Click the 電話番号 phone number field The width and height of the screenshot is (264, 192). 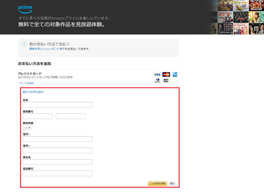(57, 173)
